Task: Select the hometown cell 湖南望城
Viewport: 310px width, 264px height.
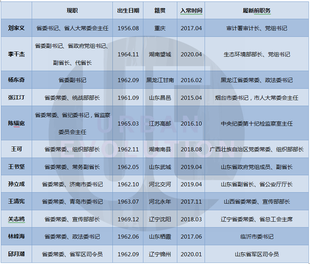Action: (x=160, y=54)
